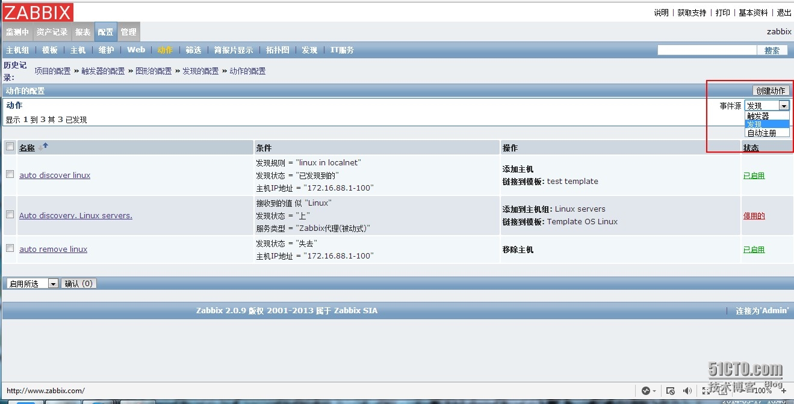Go to 主机 submenu
Screen dimensions: 794x404
78,50
